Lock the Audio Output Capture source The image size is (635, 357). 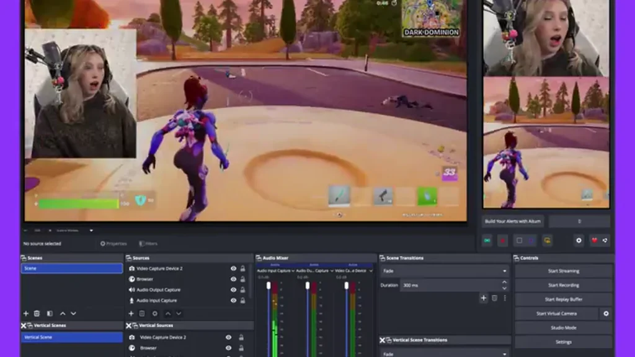(242, 290)
